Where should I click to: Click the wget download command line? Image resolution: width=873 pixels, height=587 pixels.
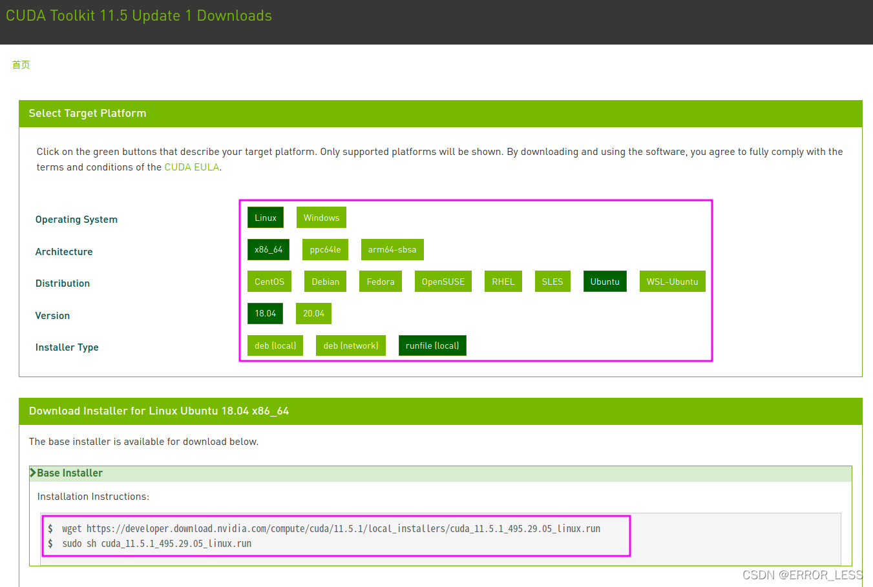(x=331, y=528)
